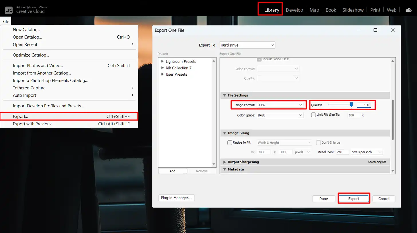Viewport: 417px width, 233px height.
Task: Click the Remove preset button
Action: (202, 171)
